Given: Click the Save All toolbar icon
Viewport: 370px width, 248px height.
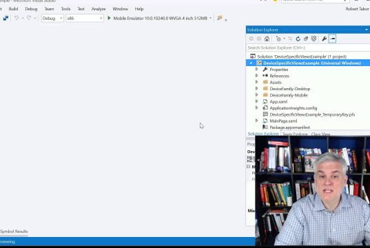Looking at the screenshot, I should pyautogui.click(x=6, y=18).
